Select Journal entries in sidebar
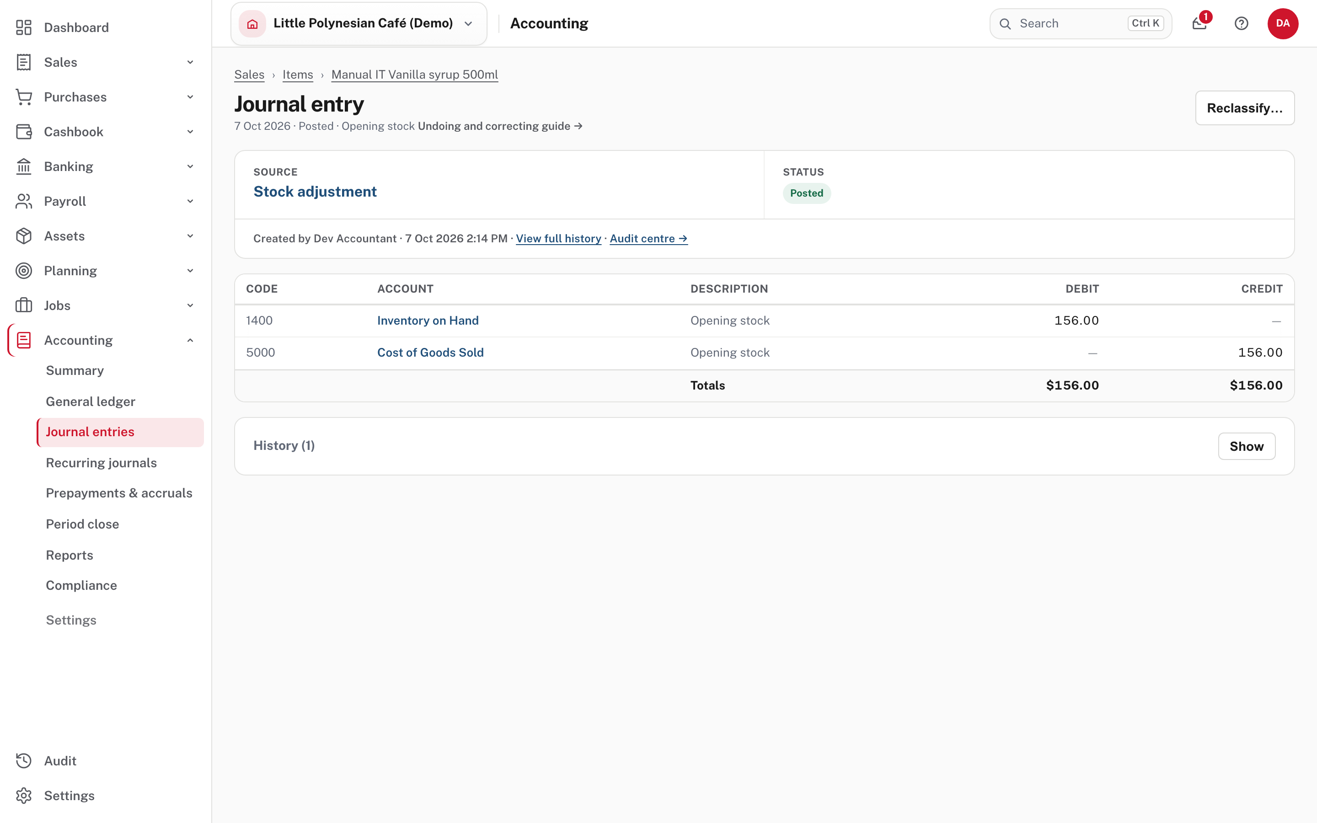This screenshot has height=823, width=1317. (120, 432)
